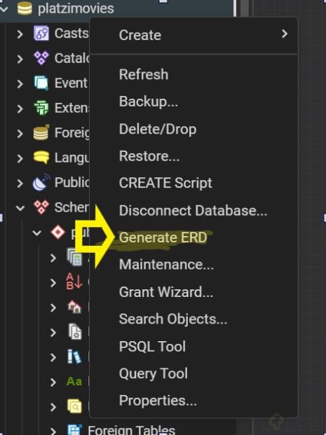Click the platzimovies database icon
The width and height of the screenshot is (326, 435).
click(x=25, y=8)
